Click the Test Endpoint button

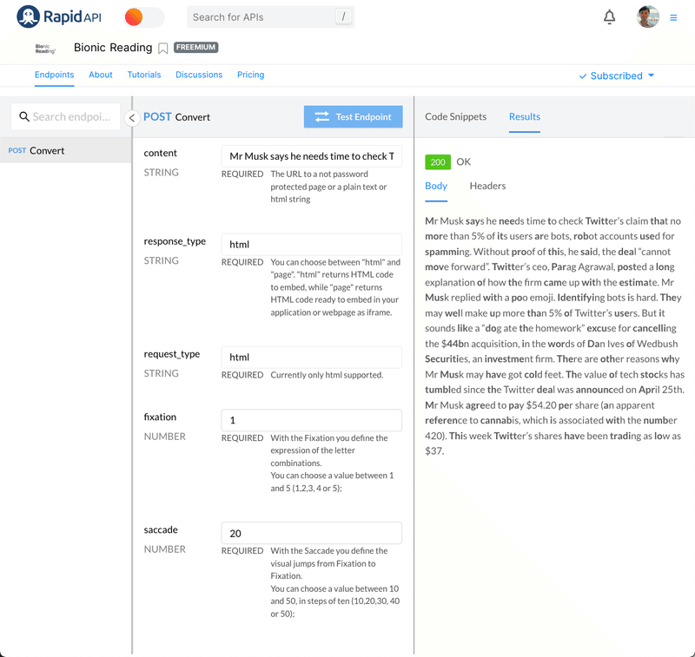(x=354, y=116)
